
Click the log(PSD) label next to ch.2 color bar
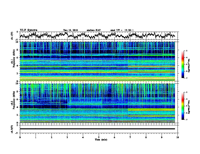click(x=189, y=107)
